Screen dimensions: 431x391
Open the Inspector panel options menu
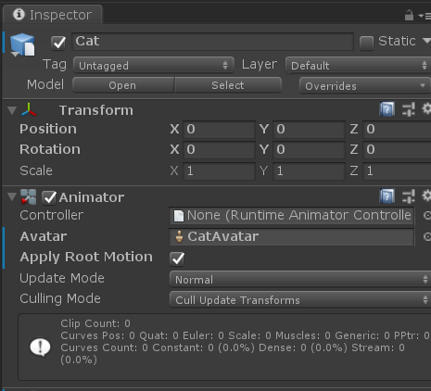425,16
